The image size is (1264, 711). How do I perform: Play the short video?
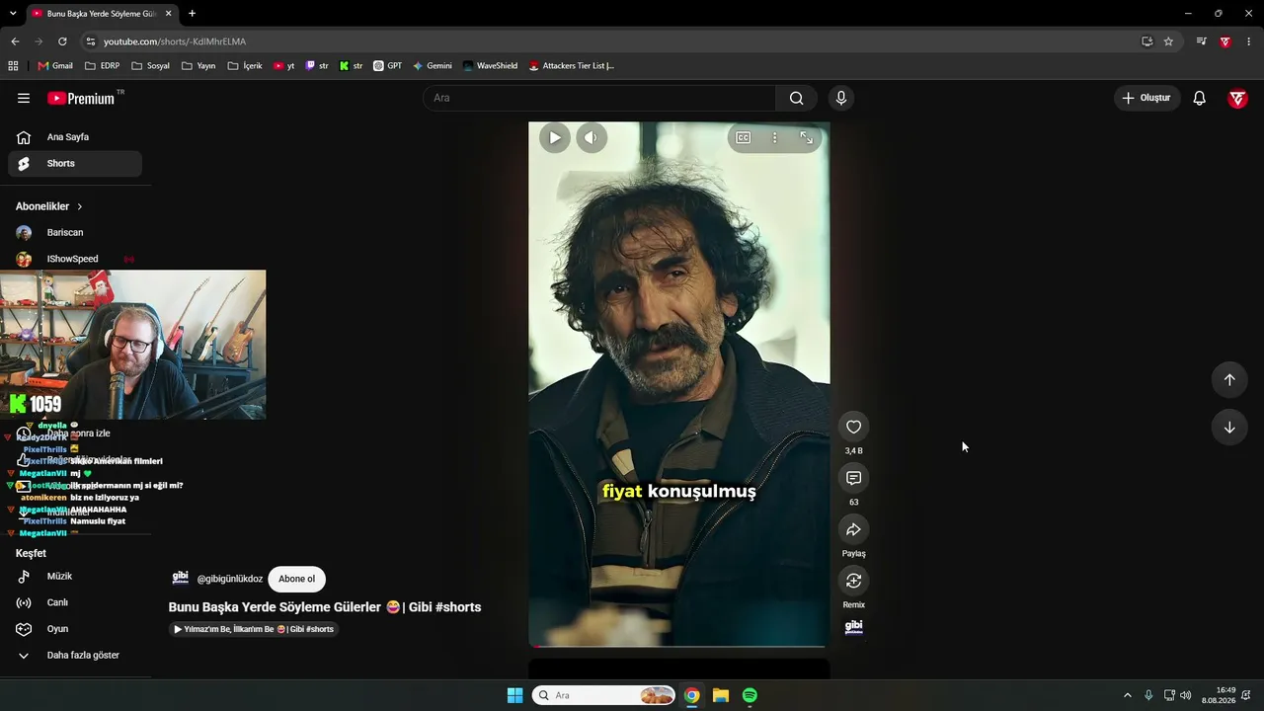pyautogui.click(x=555, y=137)
